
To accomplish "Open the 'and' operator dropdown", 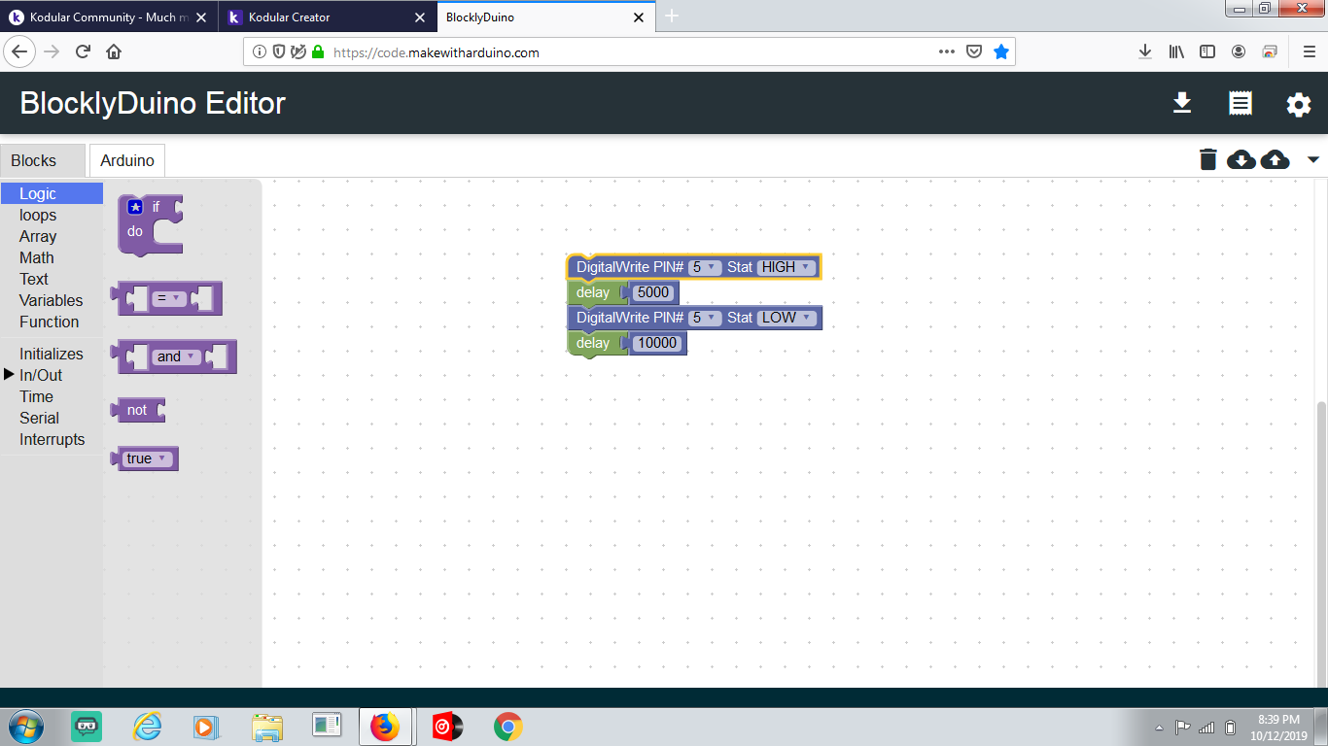I will click(176, 356).
